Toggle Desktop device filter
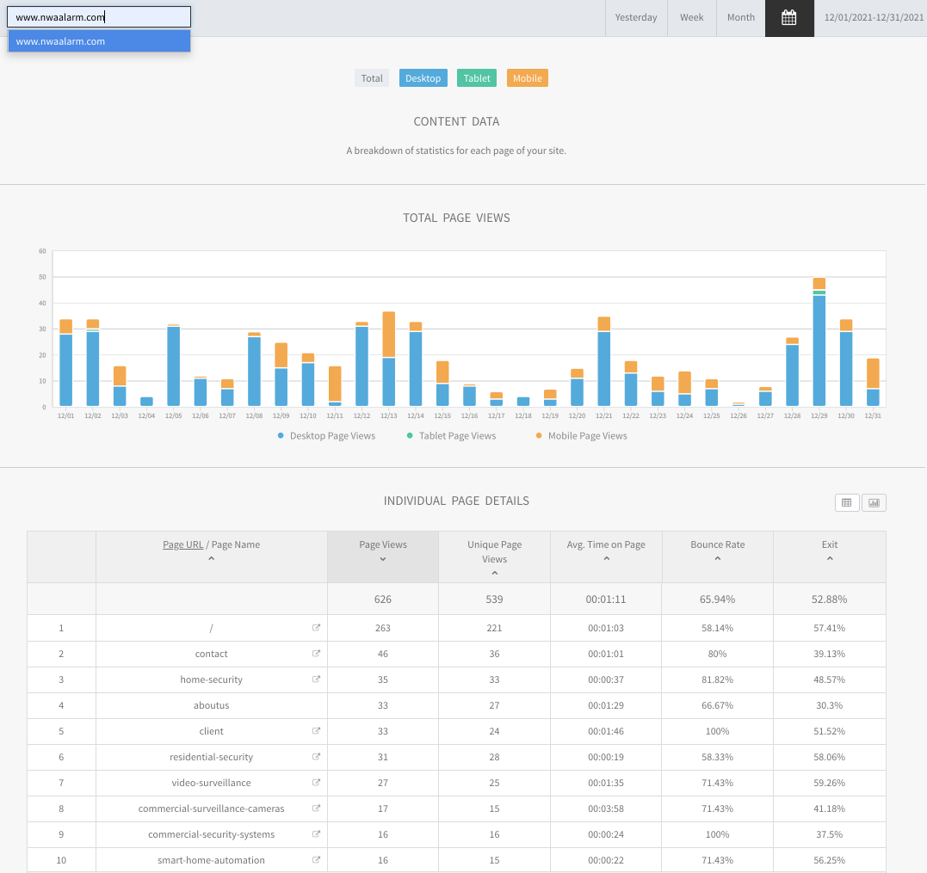 coord(423,78)
